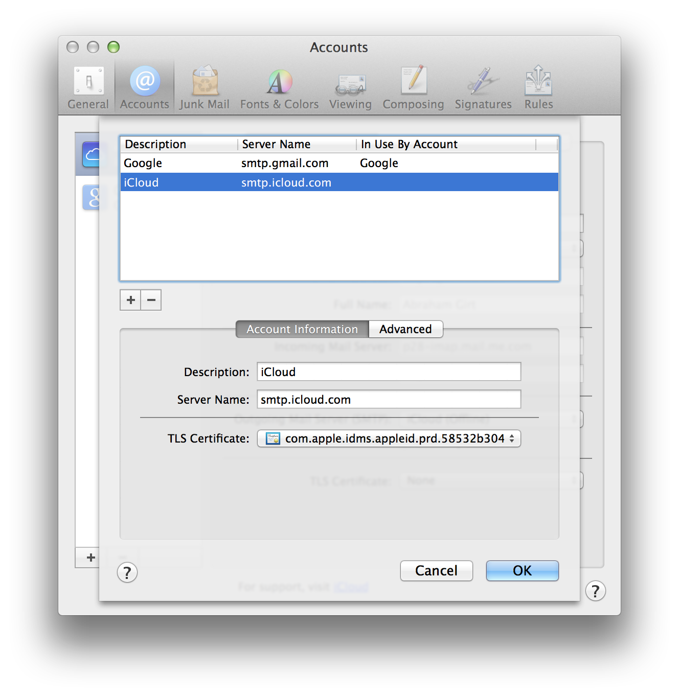Cancel the SMTP server list changes
This screenshot has width=679, height=696.
[437, 571]
